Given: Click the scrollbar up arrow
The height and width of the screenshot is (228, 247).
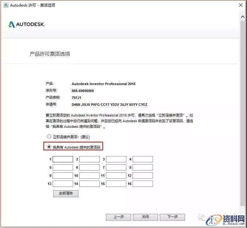Looking at the screenshot, I should pyautogui.click(x=243, y=17).
